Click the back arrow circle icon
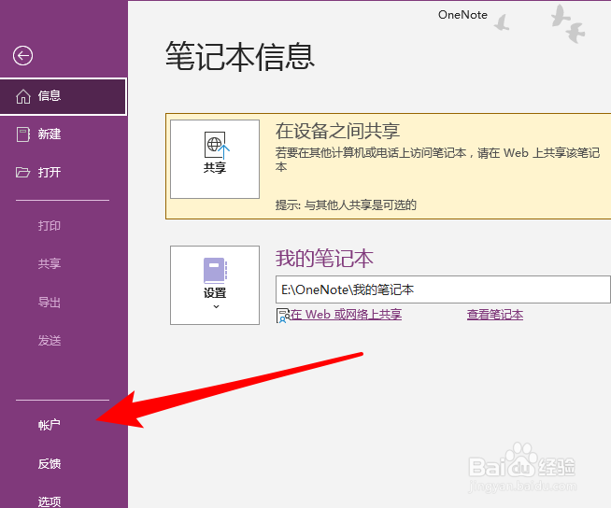Viewport: 611px width, 508px height. pyautogui.click(x=22, y=56)
